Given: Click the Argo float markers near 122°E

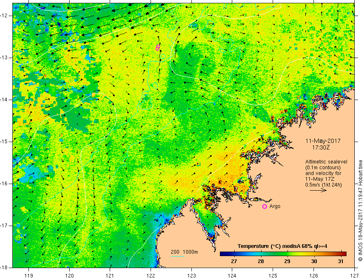Looking at the screenshot, I should click(158, 48).
